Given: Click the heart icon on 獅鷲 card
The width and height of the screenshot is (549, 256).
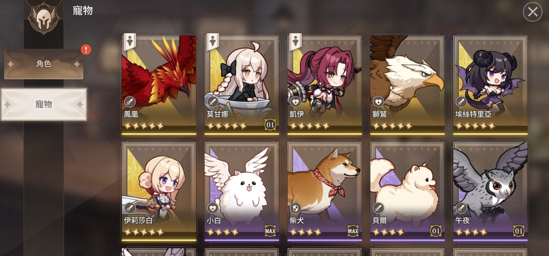Looking at the screenshot, I should click(378, 102).
